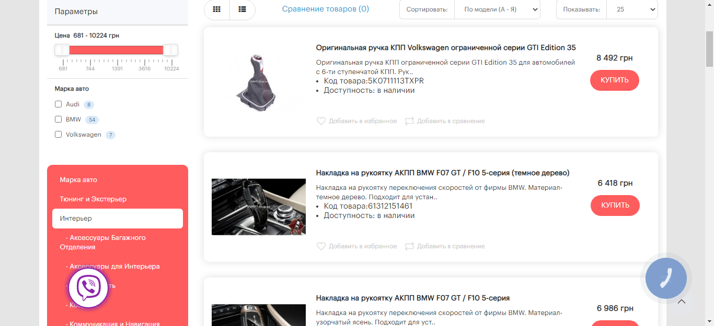Add Volkswagen knob to favorites text link
714x326 pixels.
pyautogui.click(x=363, y=121)
